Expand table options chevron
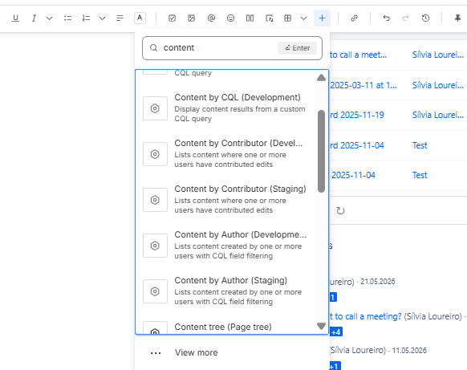This screenshot has width=467, height=370. [x=304, y=18]
